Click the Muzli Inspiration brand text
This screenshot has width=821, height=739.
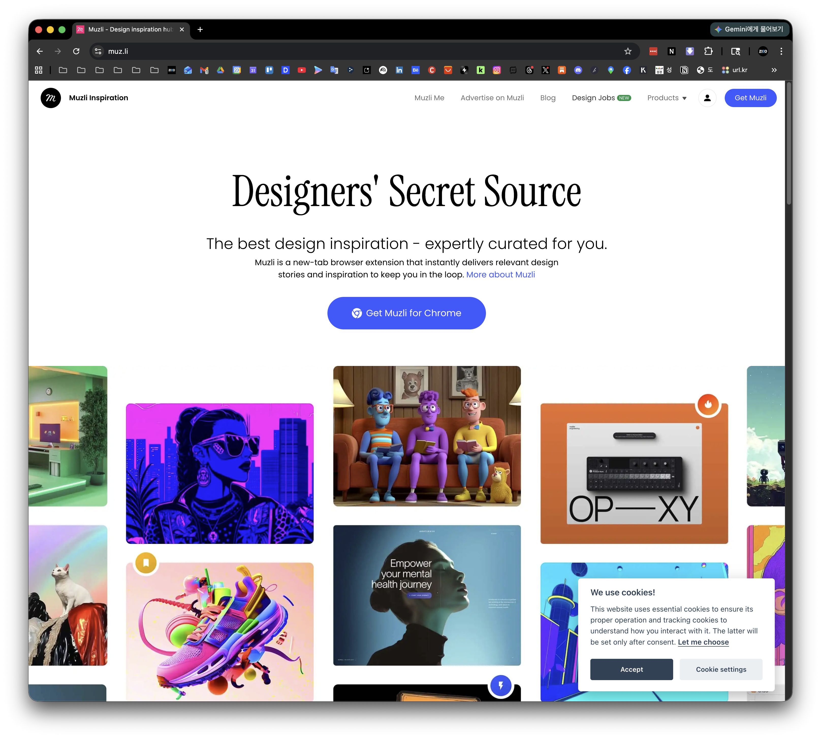pyautogui.click(x=98, y=98)
